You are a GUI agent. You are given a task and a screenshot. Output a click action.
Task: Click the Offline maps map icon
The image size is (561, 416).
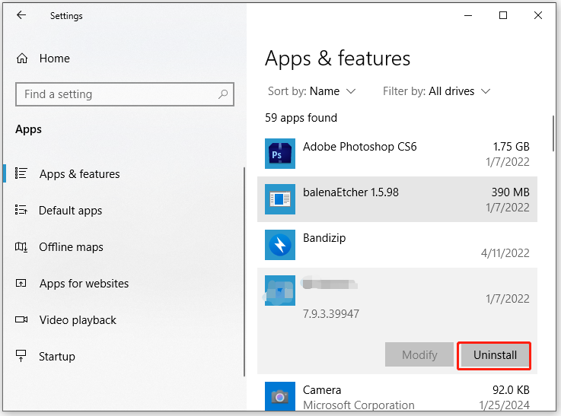click(21, 246)
